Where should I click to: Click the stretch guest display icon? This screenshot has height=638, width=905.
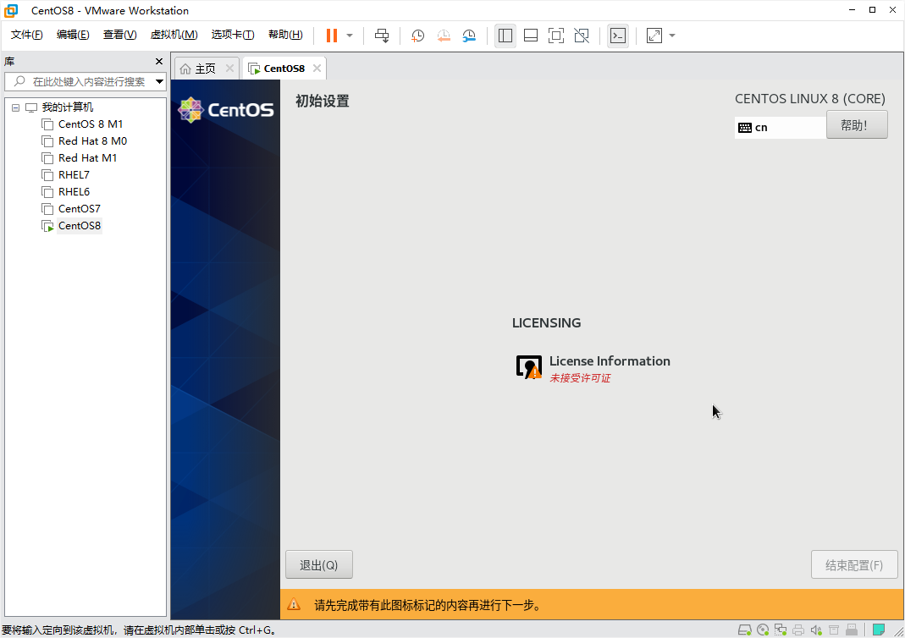(654, 36)
